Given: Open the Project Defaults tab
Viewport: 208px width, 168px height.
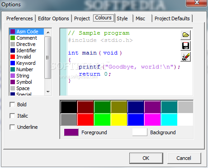Looking at the screenshot, I should click(172, 18).
